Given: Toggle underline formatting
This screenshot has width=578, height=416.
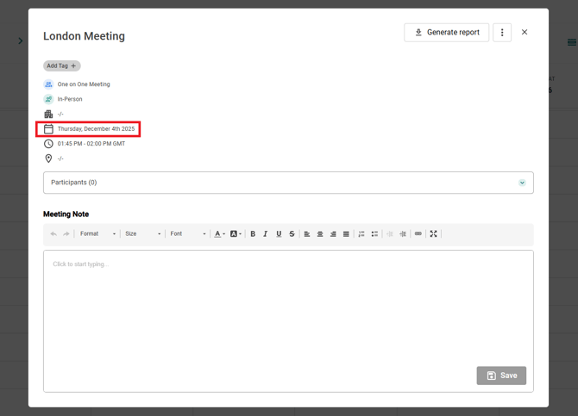Looking at the screenshot, I should pos(279,233).
